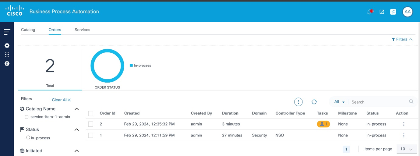Viewport: 420px width, 156px height.
Task: Click 'Feb 29, 2024, 12:11:59 PM' cell
Action: point(150,135)
